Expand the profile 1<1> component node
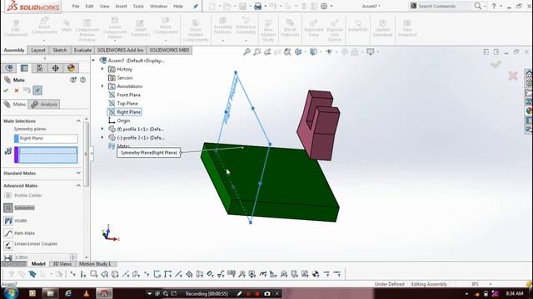 (102, 129)
